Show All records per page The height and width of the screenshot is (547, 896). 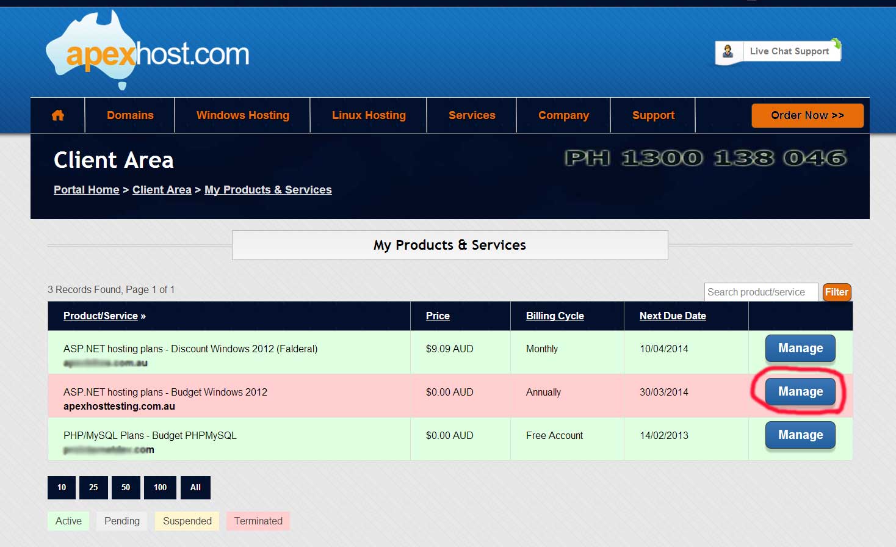click(195, 487)
